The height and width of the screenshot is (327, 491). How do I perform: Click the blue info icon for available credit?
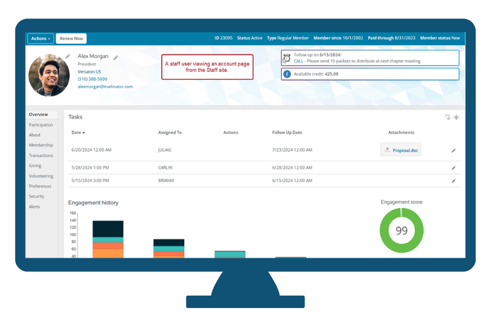click(287, 74)
